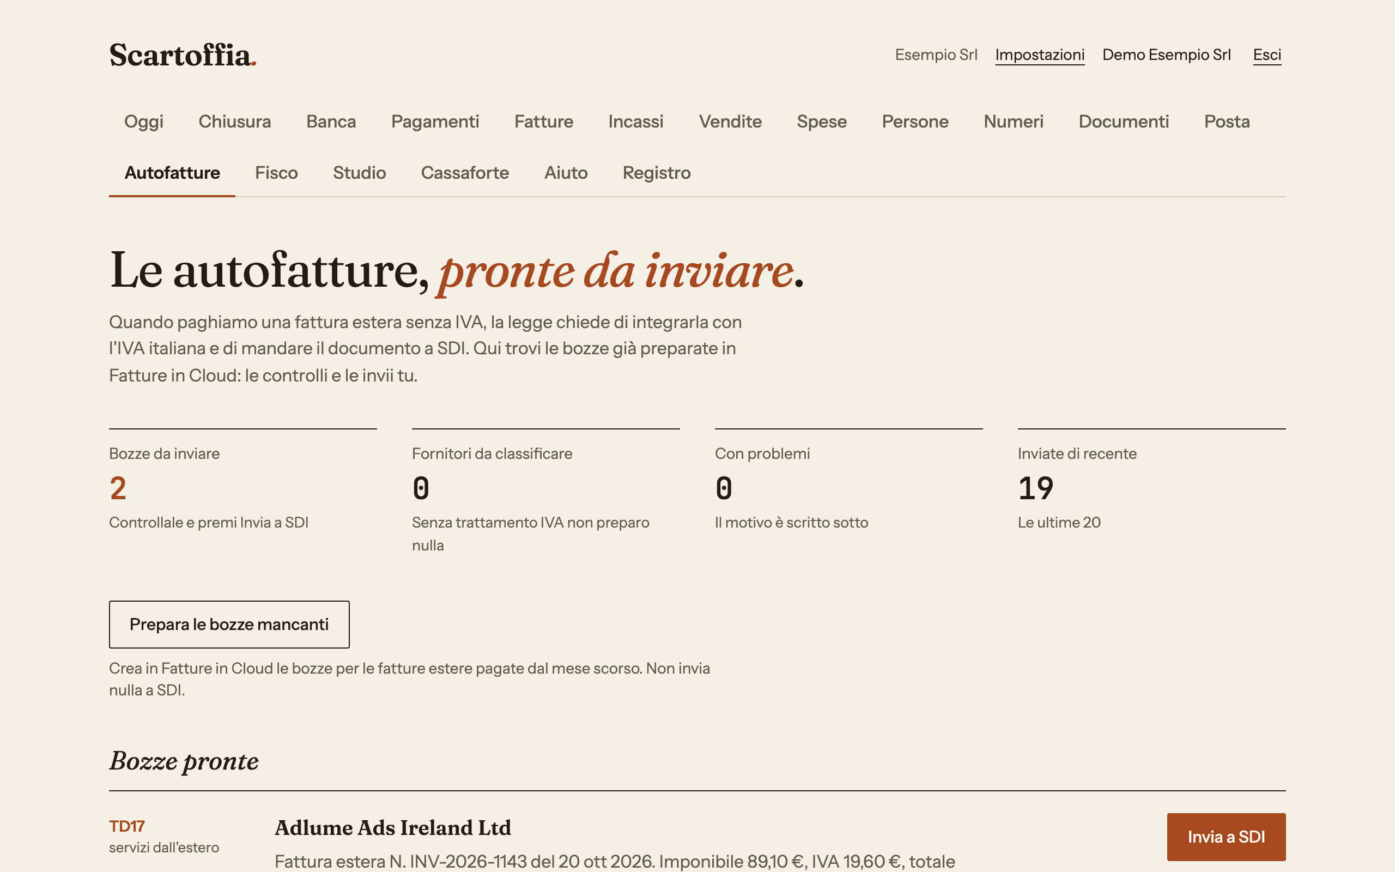Open the Pagamenti tab
The image size is (1395, 872).
(x=435, y=122)
